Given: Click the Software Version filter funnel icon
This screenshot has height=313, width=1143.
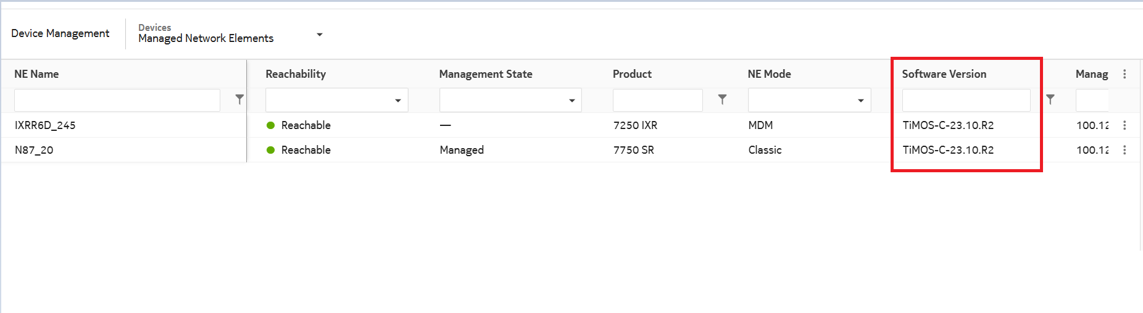Looking at the screenshot, I should click(1050, 99).
